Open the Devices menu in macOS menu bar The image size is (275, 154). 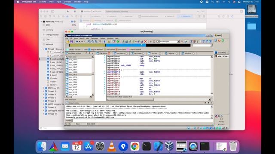67,2
